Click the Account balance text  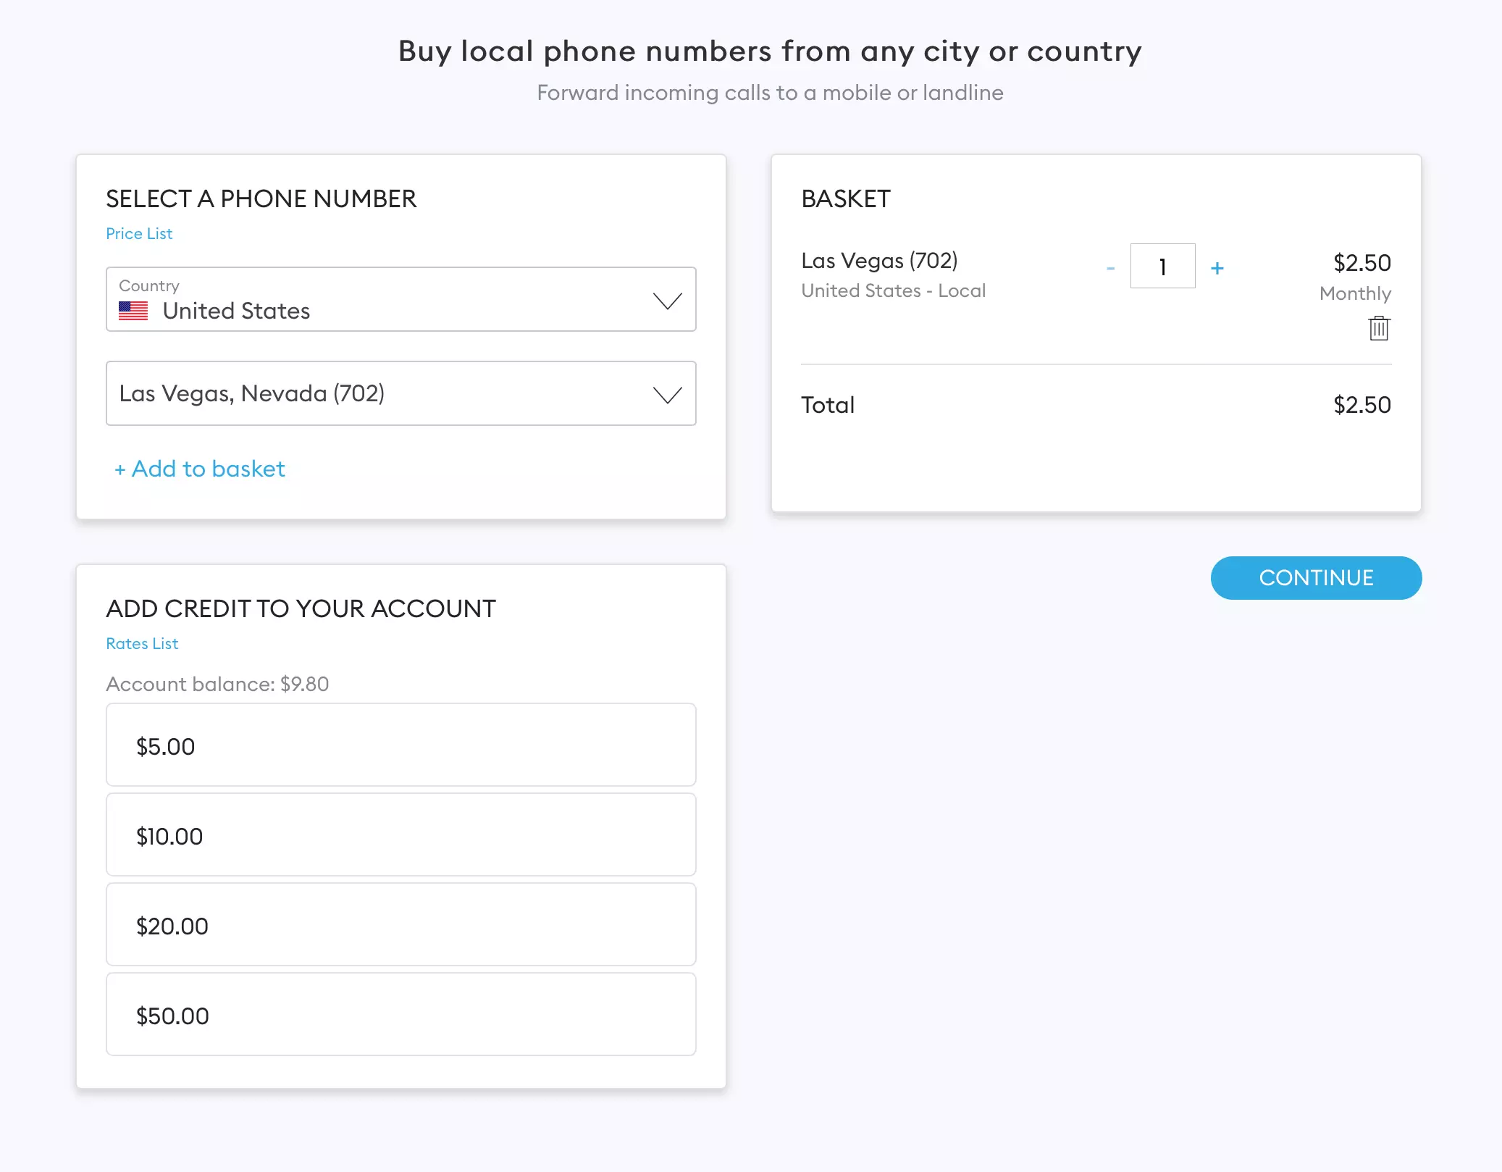[217, 685]
